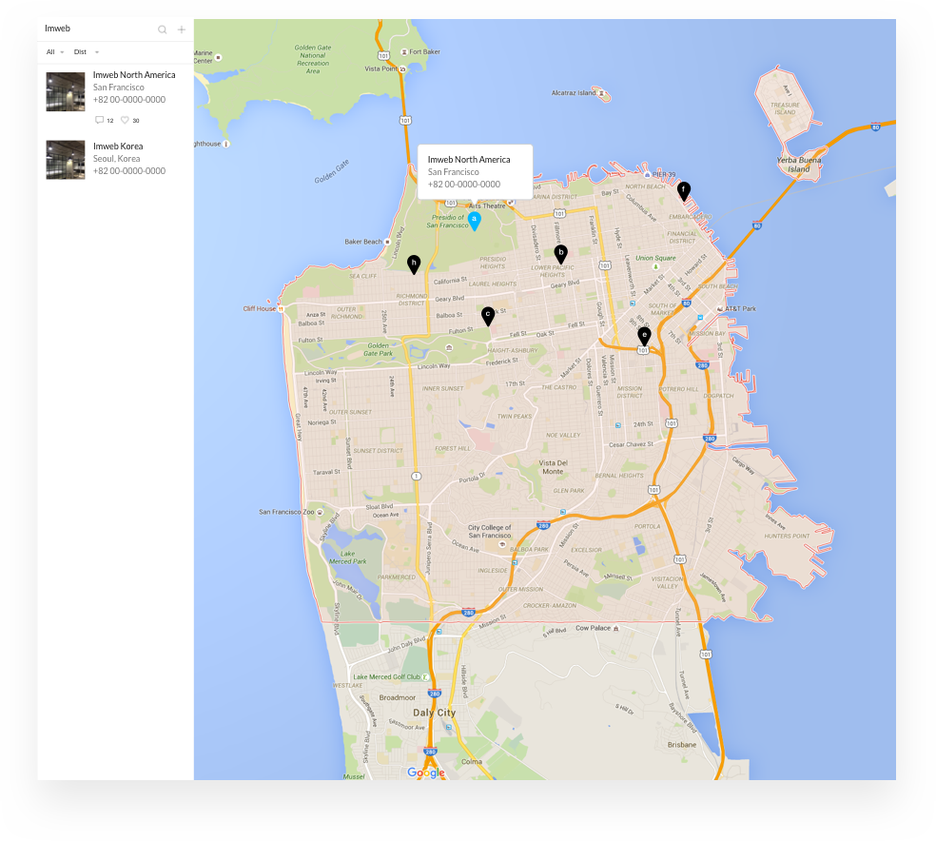Click the AT&T Park icon
936x841 pixels.
point(720,308)
